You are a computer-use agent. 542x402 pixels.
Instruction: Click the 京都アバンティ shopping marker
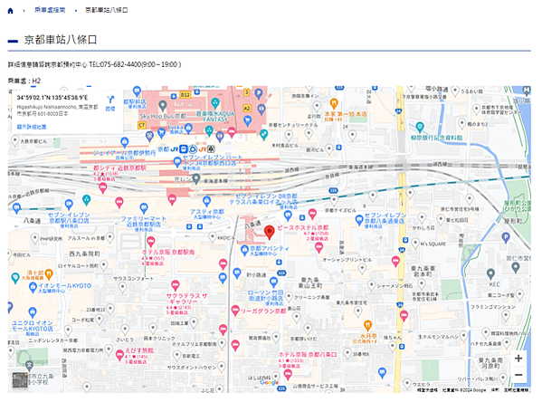point(244,250)
